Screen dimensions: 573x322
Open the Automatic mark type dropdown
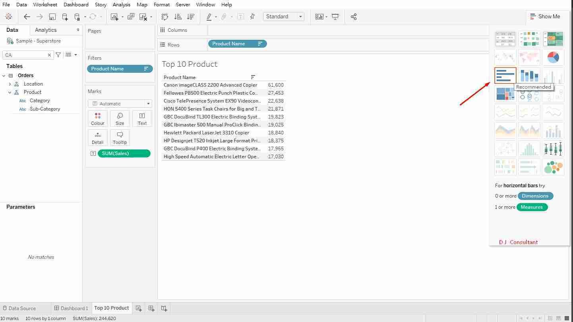120,104
